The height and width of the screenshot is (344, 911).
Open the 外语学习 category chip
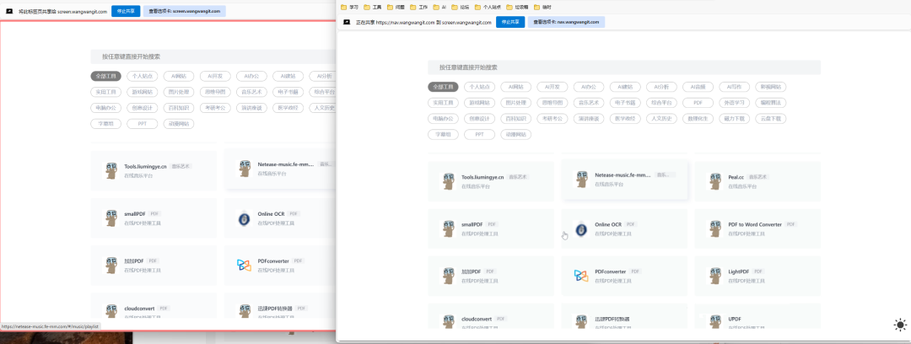(x=735, y=102)
